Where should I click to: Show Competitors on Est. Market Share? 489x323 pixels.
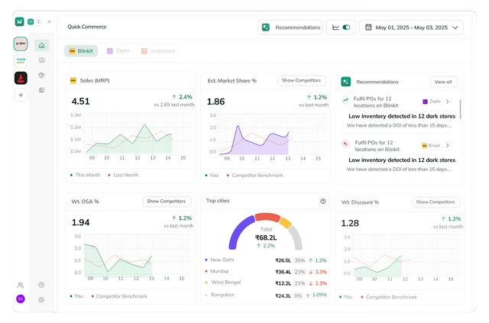[x=302, y=80]
